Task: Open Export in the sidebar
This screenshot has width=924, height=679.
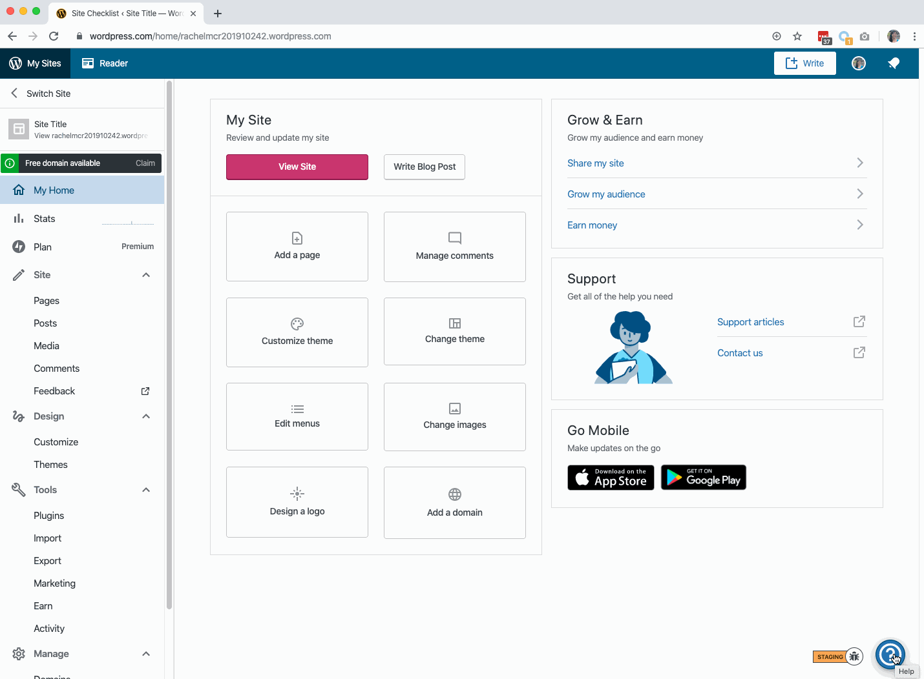Action: tap(48, 561)
